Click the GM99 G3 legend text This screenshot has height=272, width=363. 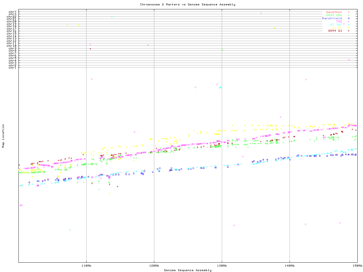[x=335, y=31]
